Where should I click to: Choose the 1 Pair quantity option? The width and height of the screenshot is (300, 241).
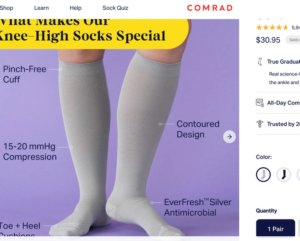[276, 229]
